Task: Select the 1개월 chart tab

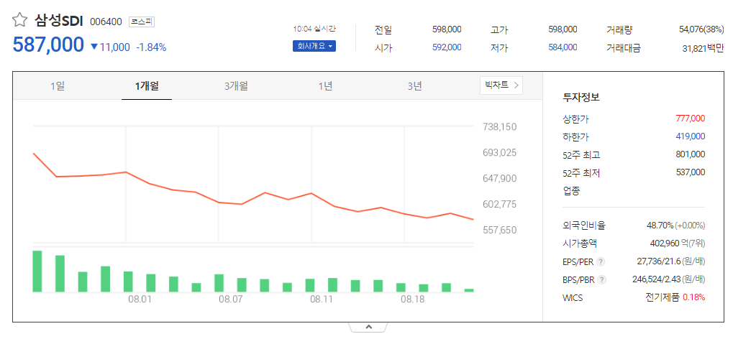Action: (147, 86)
